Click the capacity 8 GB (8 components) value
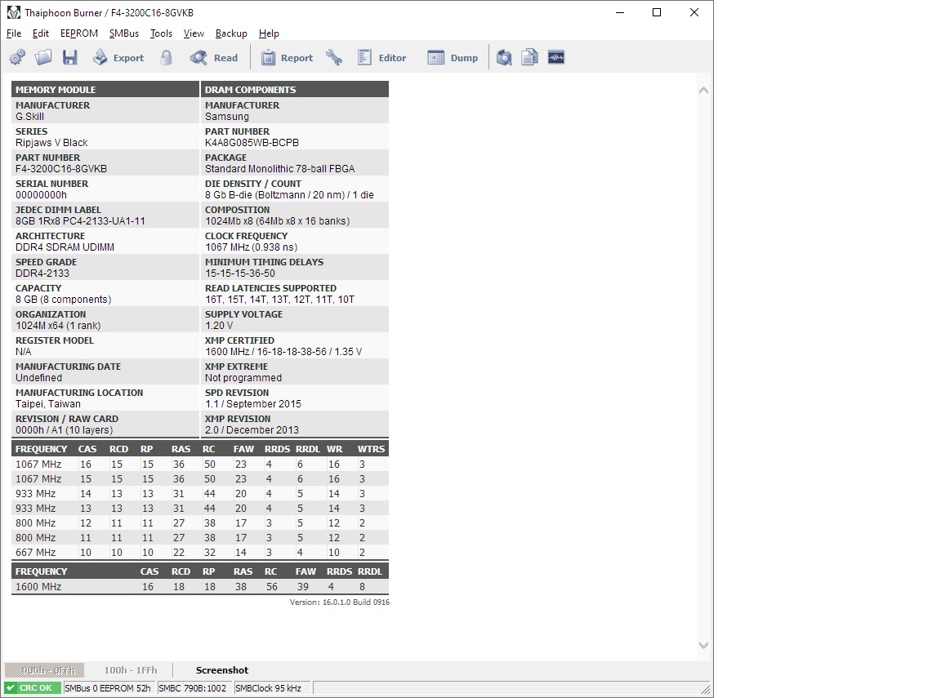 (x=63, y=300)
